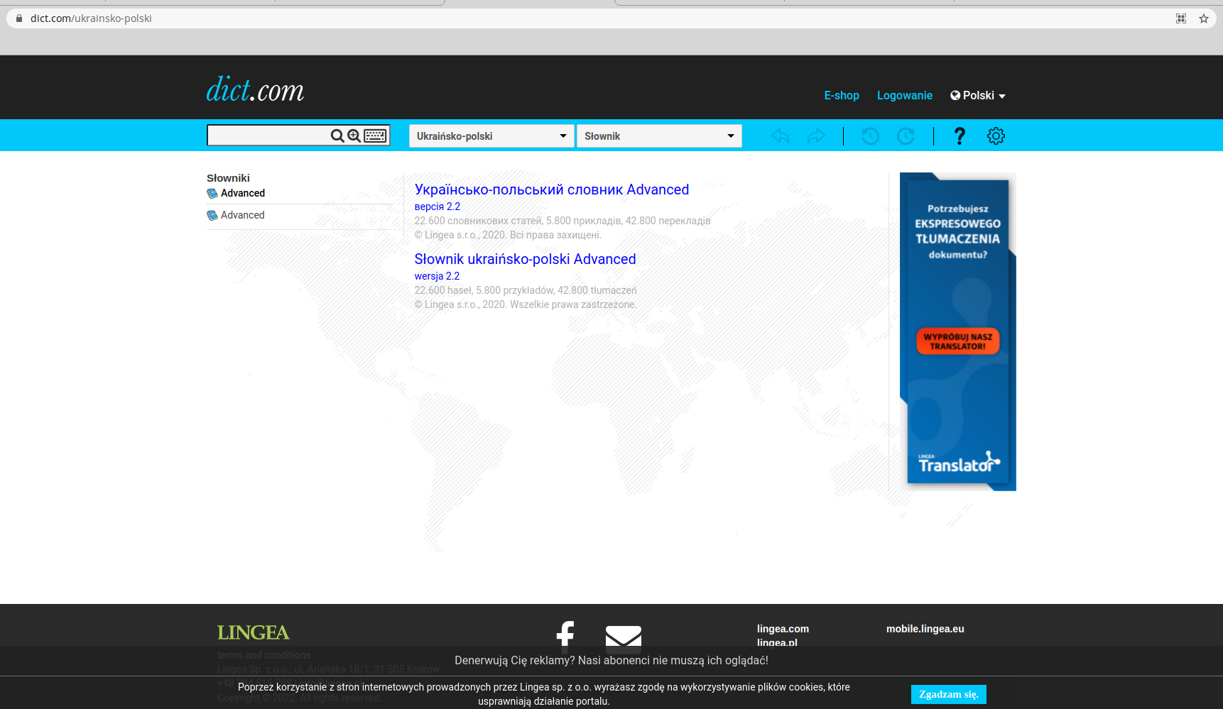The image size is (1223, 709).
Task: Open lingea.com footer link
Action: click(783, 629)
